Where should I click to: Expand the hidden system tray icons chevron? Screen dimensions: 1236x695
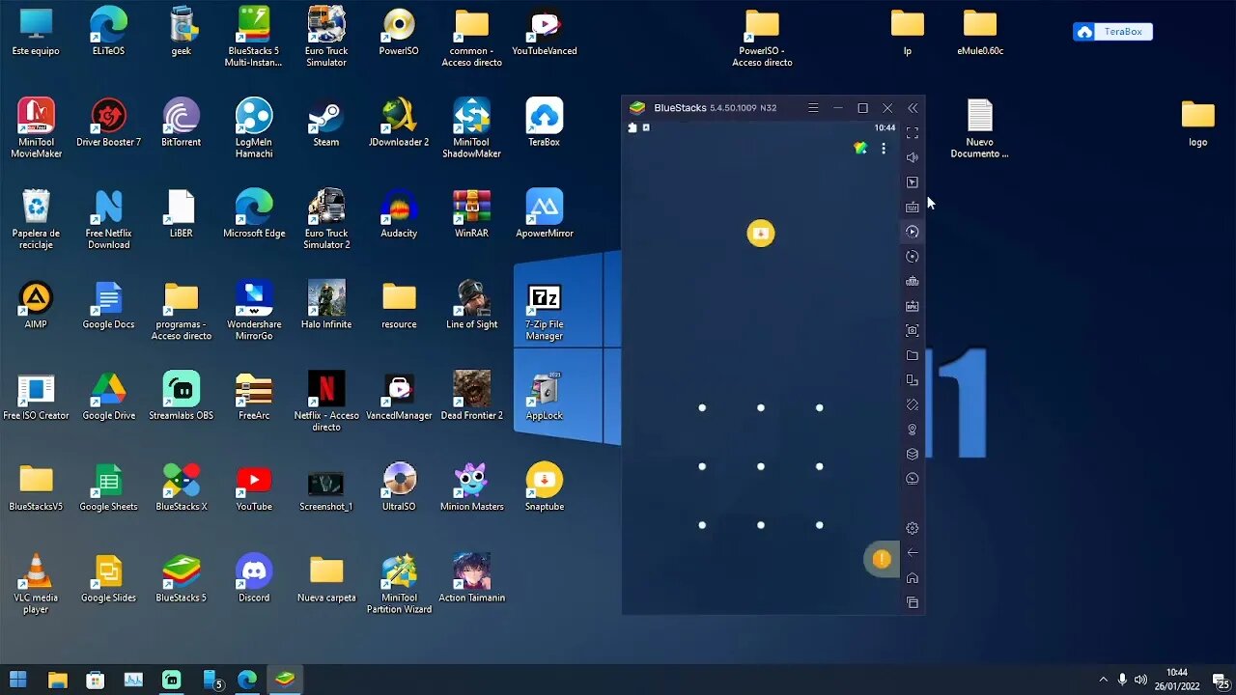(x=1103, y=680)
